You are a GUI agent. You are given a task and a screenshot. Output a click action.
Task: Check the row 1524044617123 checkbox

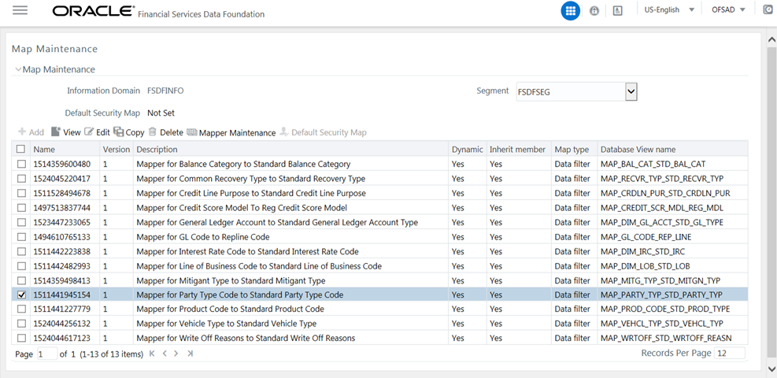[x=20, y=338]
